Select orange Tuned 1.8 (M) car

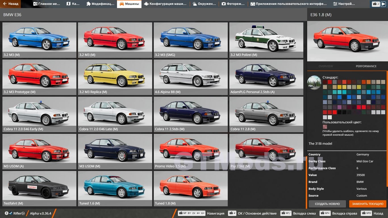click(x=191, y=188)
